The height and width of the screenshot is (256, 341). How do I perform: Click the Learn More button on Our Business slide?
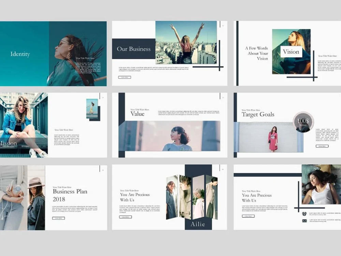tap(125, 77)
